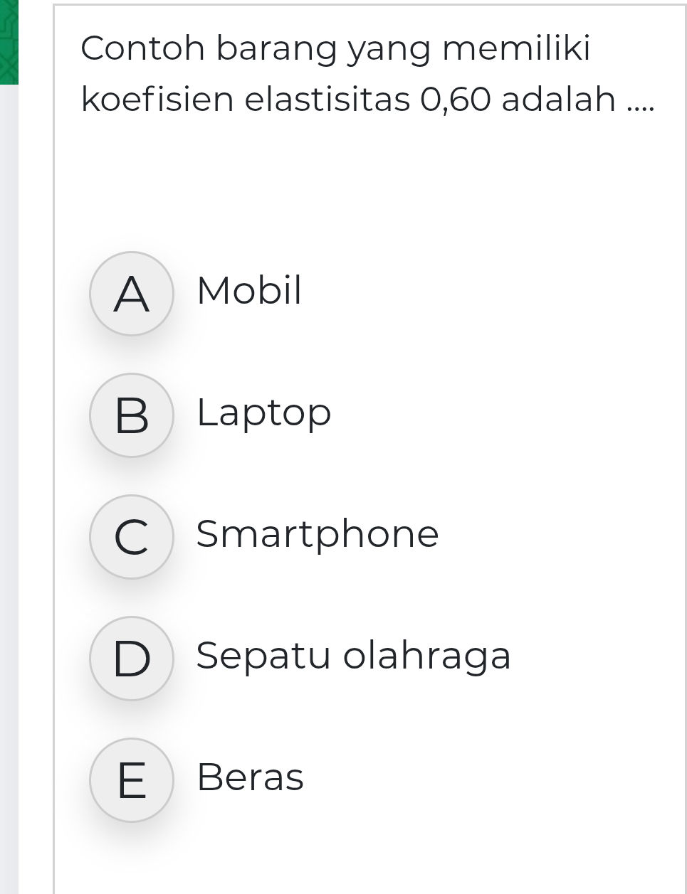Click the answer text Beras
Viewport: 687px width, 894px height.
[249, 777]
